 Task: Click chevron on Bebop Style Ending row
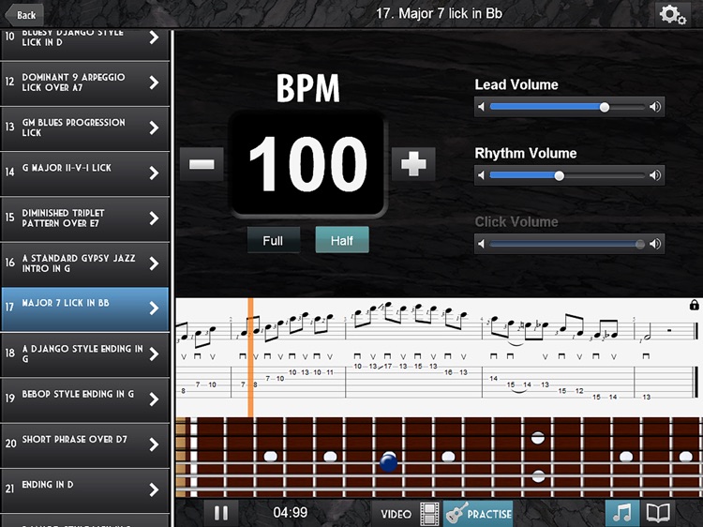[154, 399]
